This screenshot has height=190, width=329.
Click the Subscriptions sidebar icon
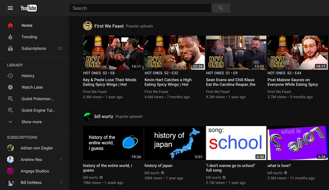point(10,48)
